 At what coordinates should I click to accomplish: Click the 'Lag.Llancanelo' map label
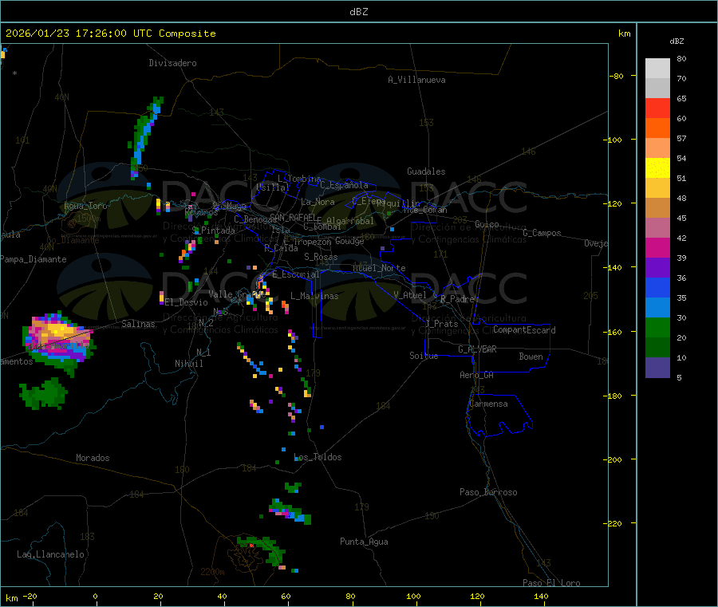[50, 554]
